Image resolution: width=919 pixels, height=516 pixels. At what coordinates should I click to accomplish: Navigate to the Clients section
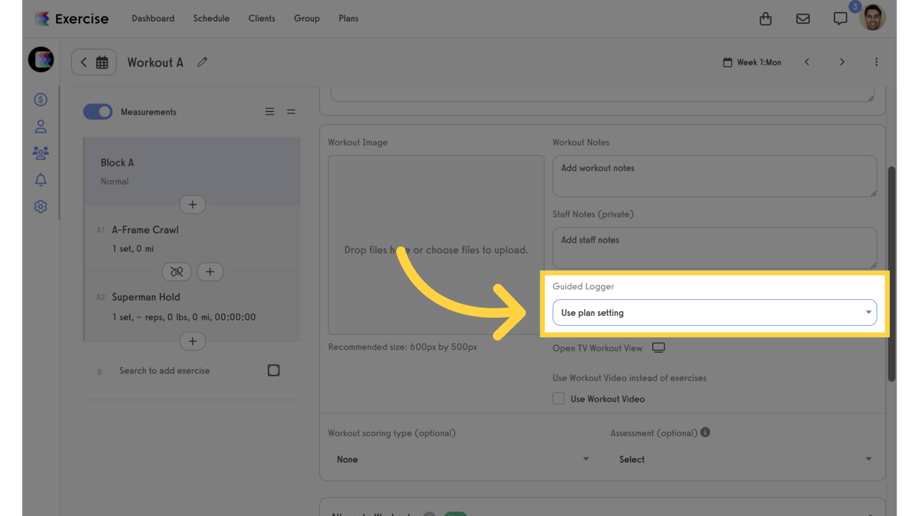point(262,18)
